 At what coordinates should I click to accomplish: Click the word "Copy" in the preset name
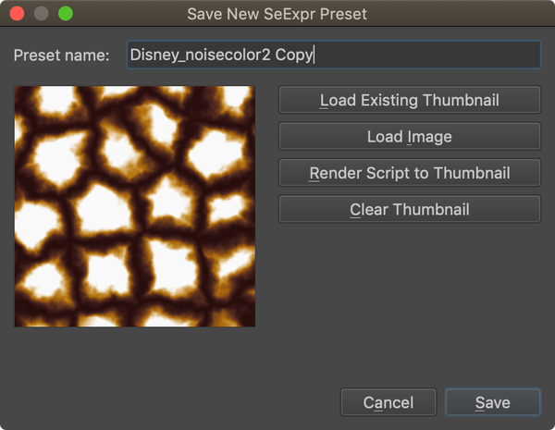pos(294,55)
